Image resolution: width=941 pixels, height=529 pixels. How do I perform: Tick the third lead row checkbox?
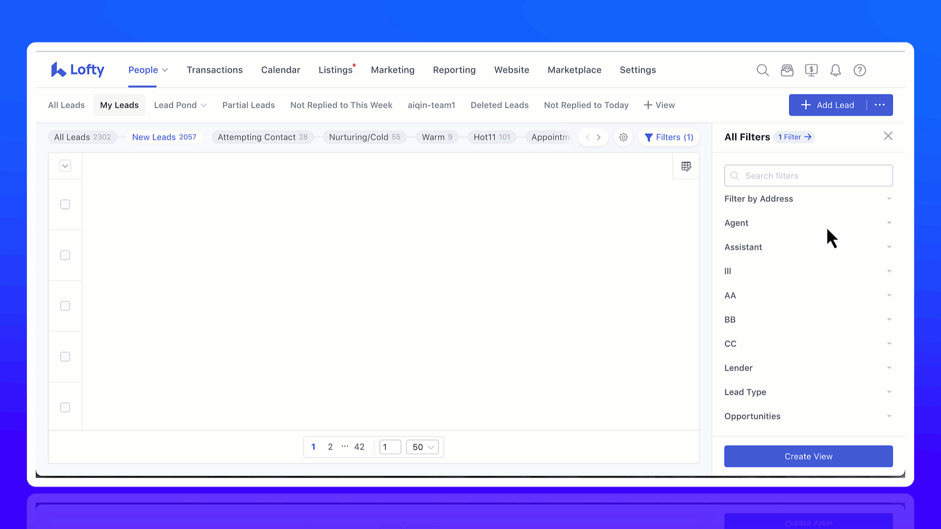pos(65,306)
